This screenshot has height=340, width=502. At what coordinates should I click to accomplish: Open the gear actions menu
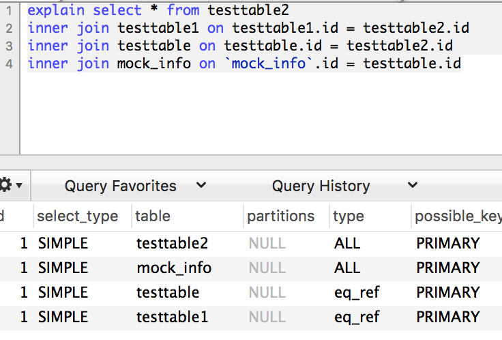(10, 186)
